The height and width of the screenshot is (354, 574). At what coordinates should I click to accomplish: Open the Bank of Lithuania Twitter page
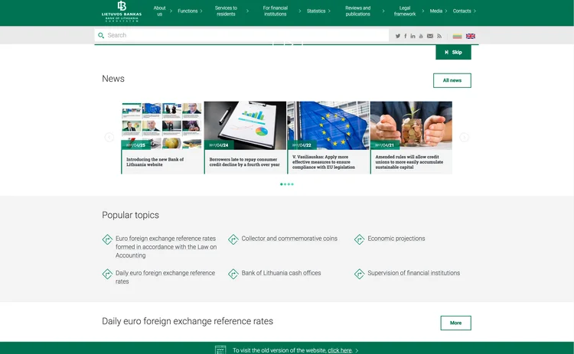tap(398, 36)
